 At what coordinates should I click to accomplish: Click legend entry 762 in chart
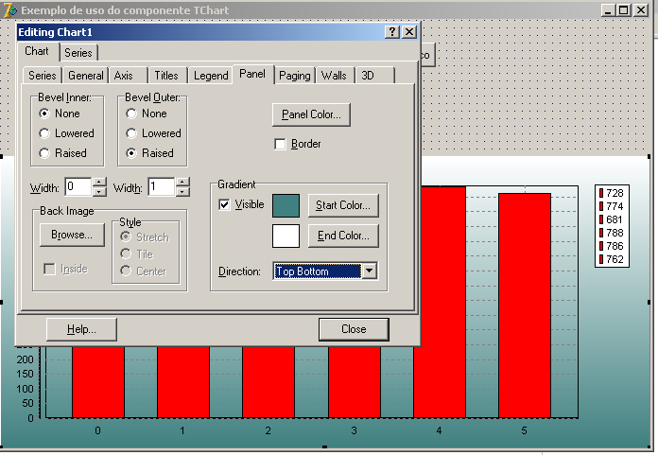coord(612,259)
